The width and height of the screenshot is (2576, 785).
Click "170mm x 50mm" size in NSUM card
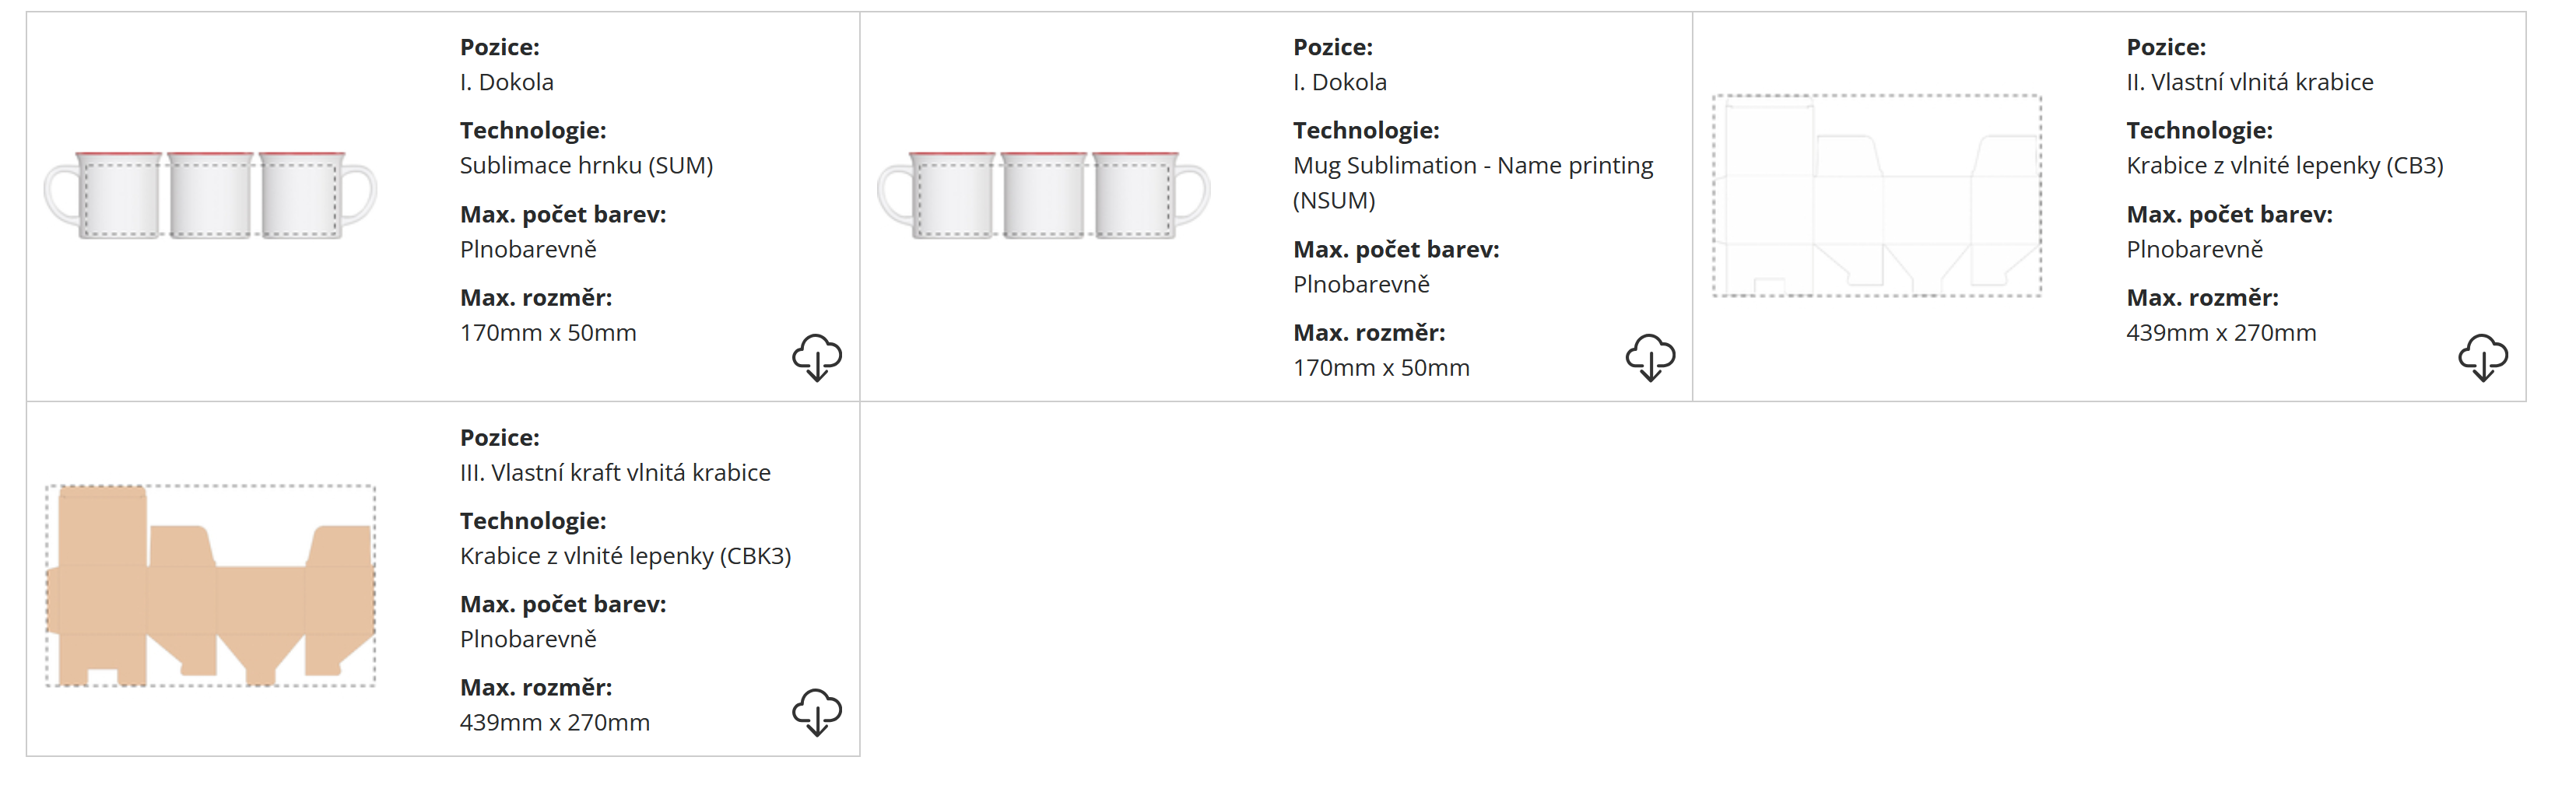point(1381,368)
